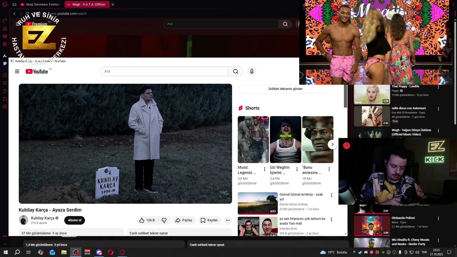Open Steam from the system tray
The width and height of the screenshot is (457, 257).
tap(360, 252)
